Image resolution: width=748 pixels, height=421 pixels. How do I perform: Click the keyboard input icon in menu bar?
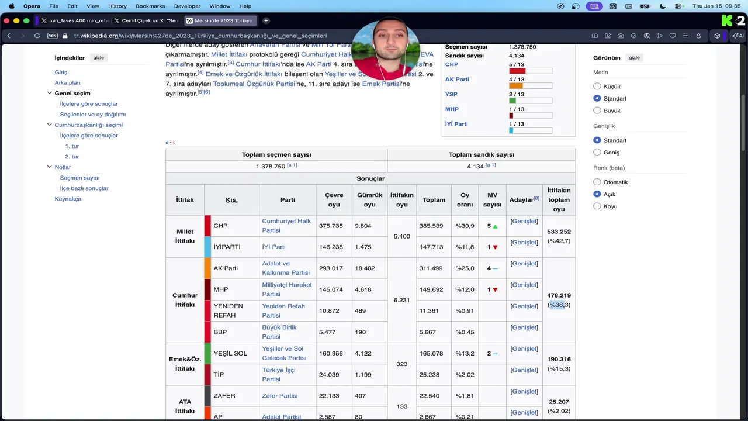pos(629,6)
